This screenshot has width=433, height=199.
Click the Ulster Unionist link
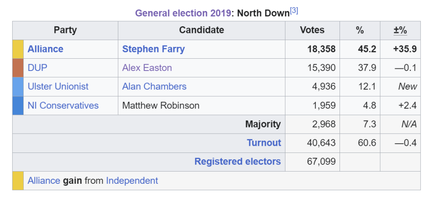point(58,87)
